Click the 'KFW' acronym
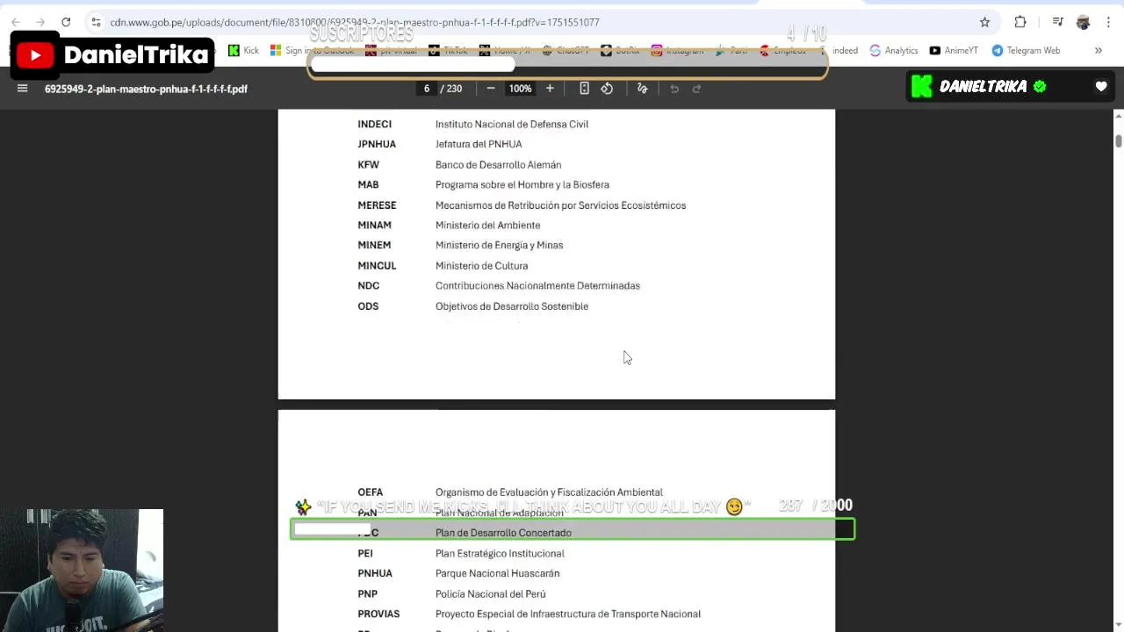Image resolution: width=1124 pixels, height=632 pixels. pos(368,165)
